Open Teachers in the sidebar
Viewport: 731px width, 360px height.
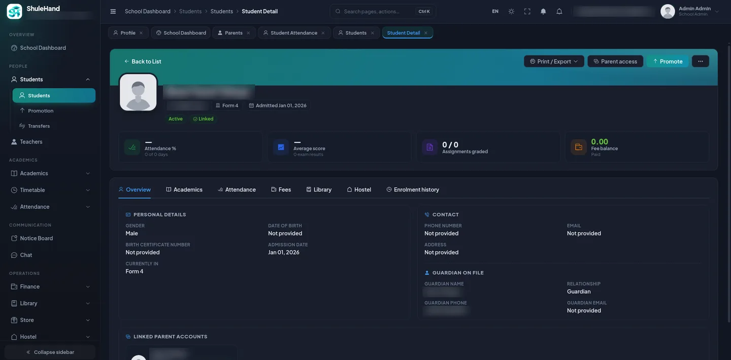point(50,141)
